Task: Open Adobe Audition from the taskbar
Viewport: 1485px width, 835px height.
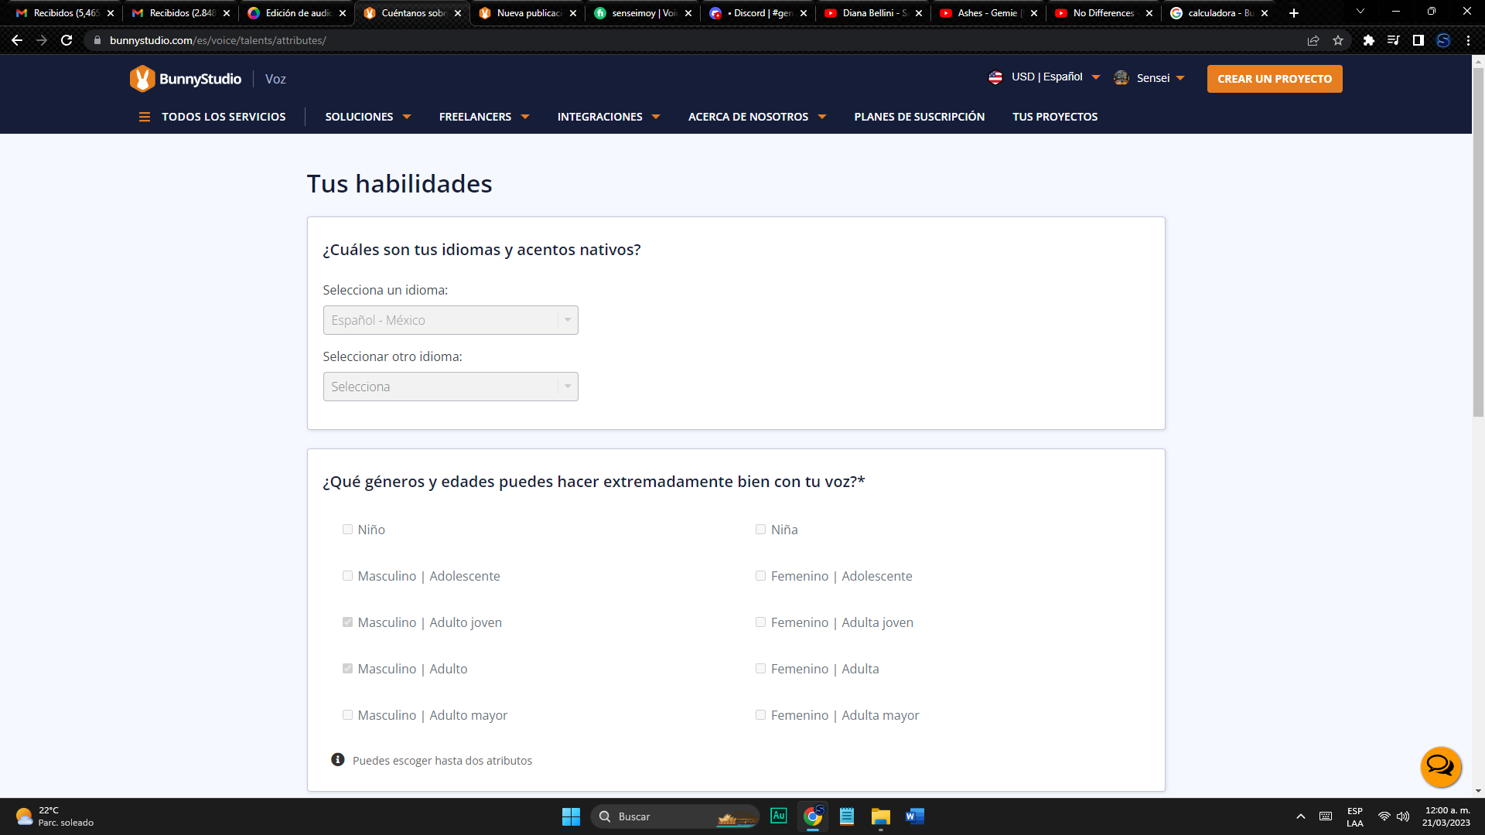Action: [x=778, y=816]
